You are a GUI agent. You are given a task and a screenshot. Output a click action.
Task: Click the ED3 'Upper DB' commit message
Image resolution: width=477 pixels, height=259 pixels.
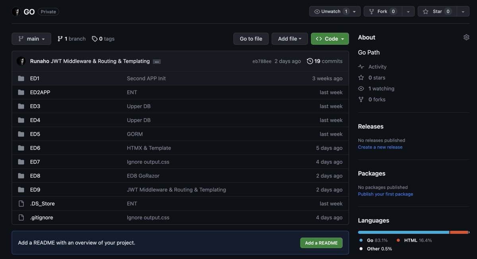tap(139, 106)
